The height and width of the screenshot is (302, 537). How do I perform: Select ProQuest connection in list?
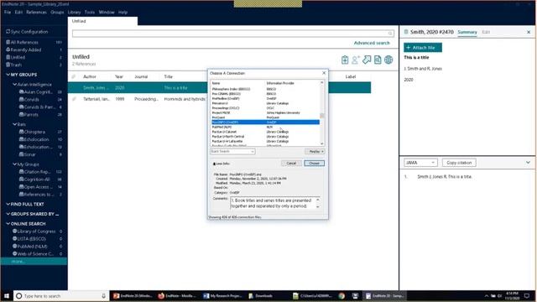point(265,117)
